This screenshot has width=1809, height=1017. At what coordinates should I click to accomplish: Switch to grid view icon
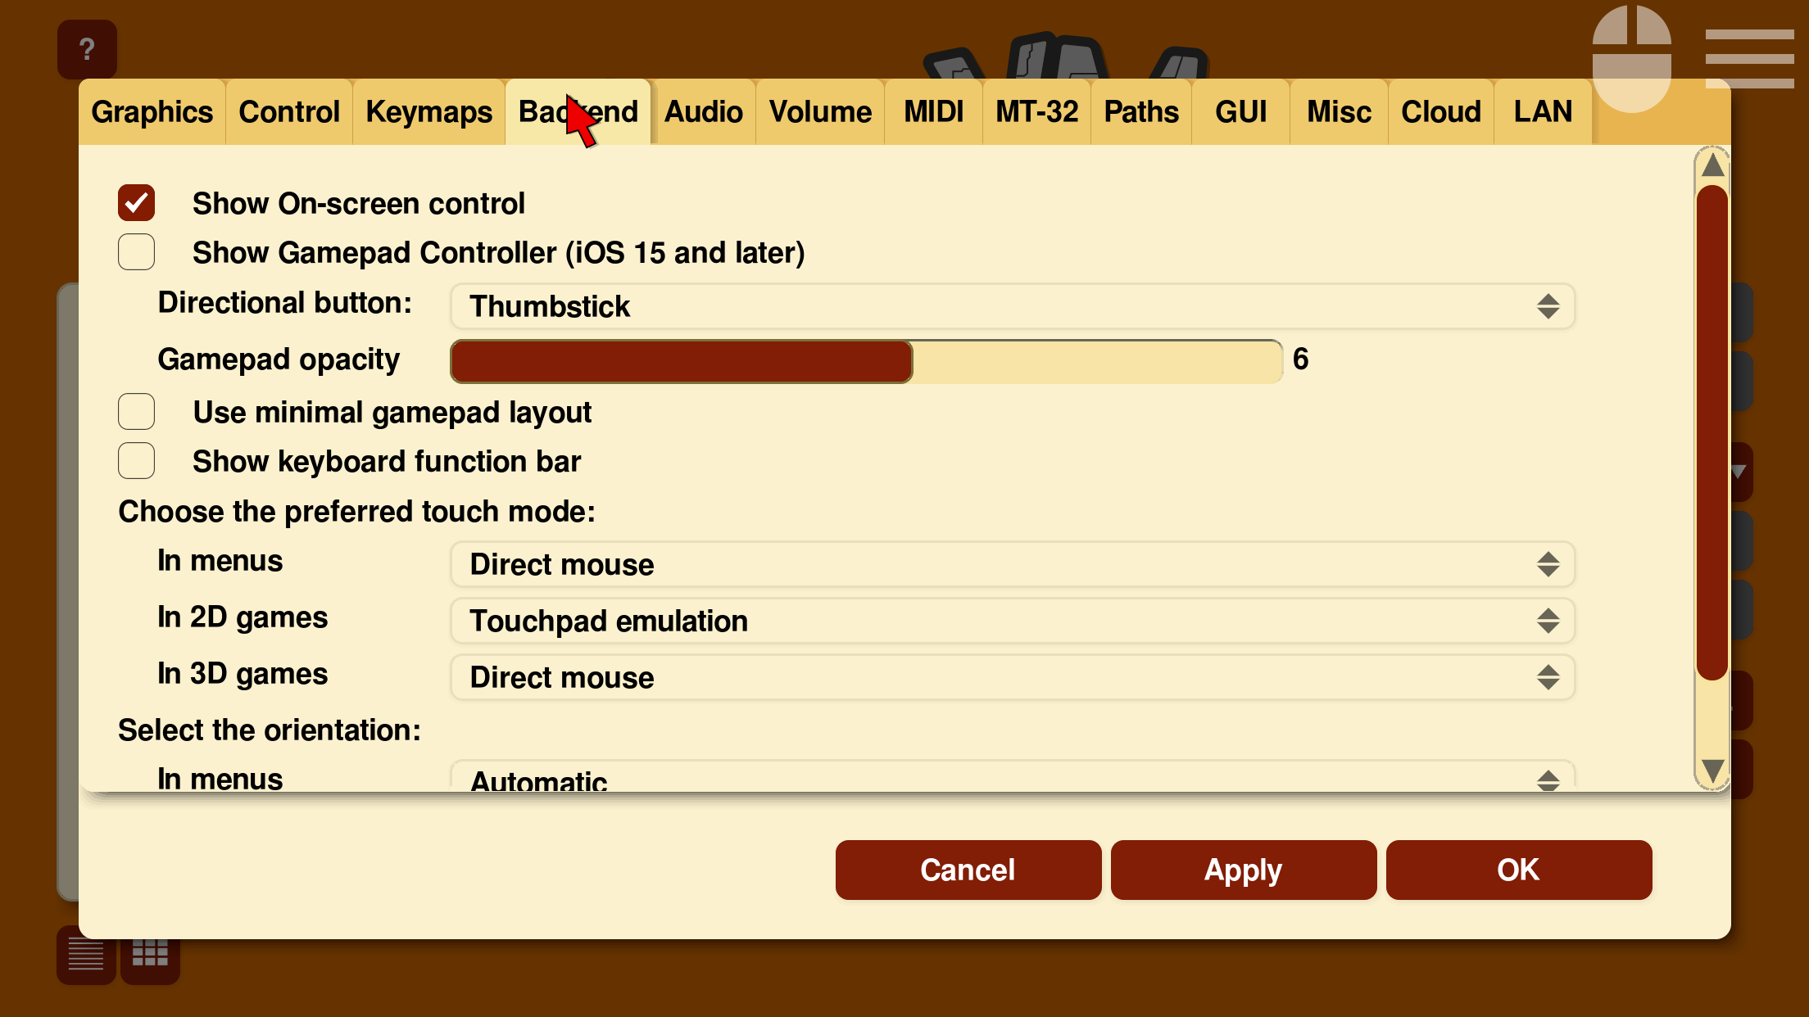150,954
